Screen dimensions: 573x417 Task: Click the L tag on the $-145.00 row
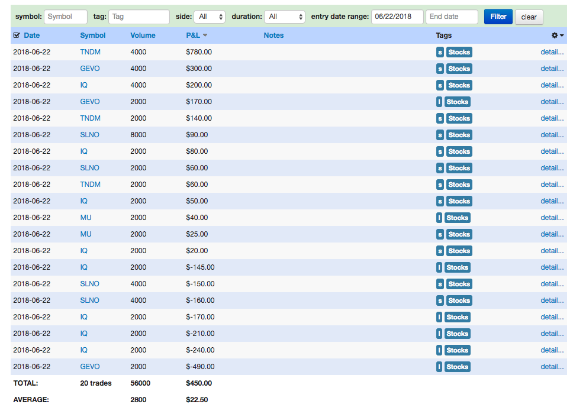point(439,267)
